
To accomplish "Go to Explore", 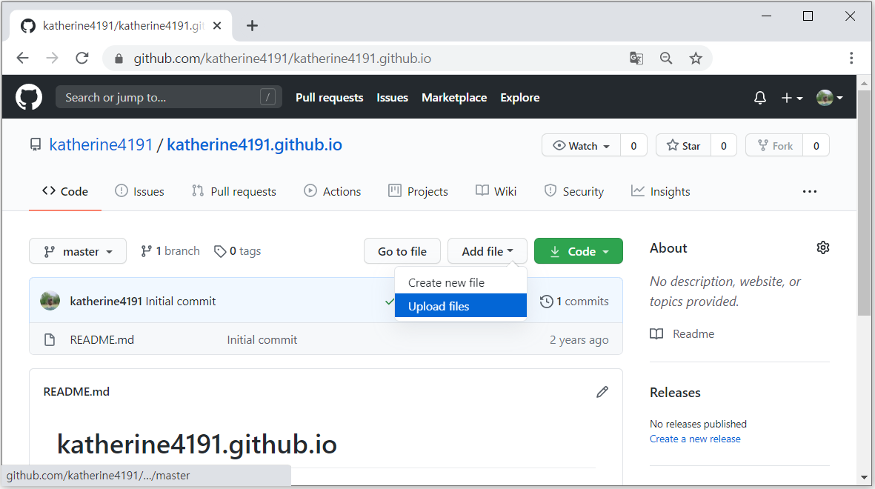I will point(519,98).
